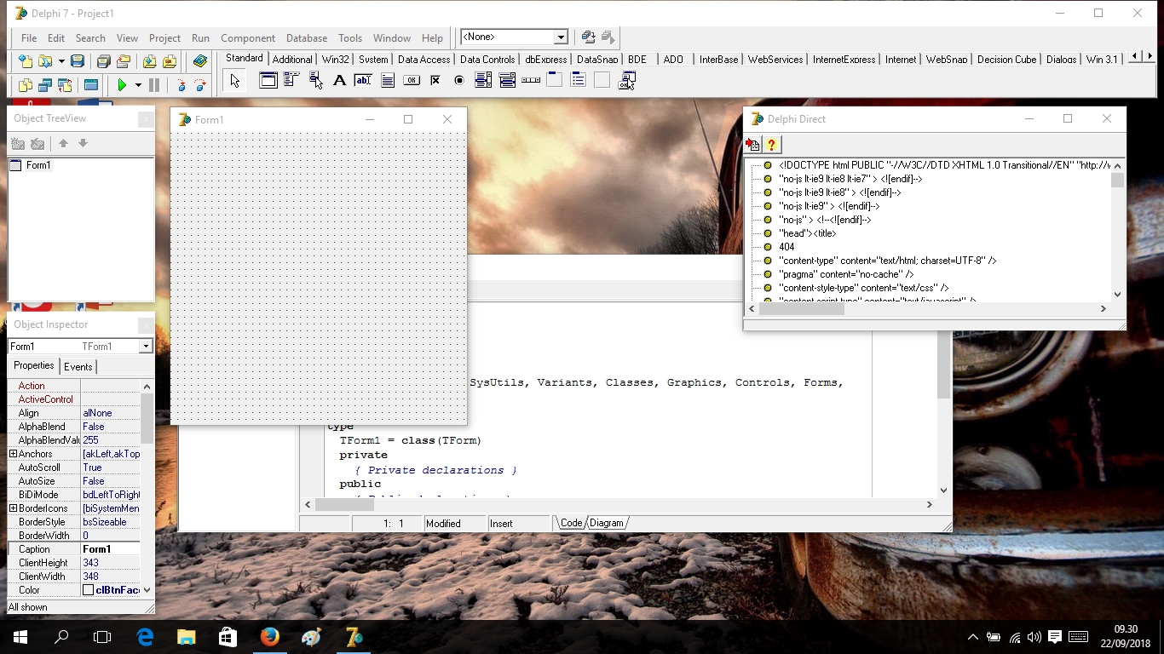The height and width of the screenshot is (654, 1164).
Task: Click the Delphi Direct question mark icon
Action: 771,145
